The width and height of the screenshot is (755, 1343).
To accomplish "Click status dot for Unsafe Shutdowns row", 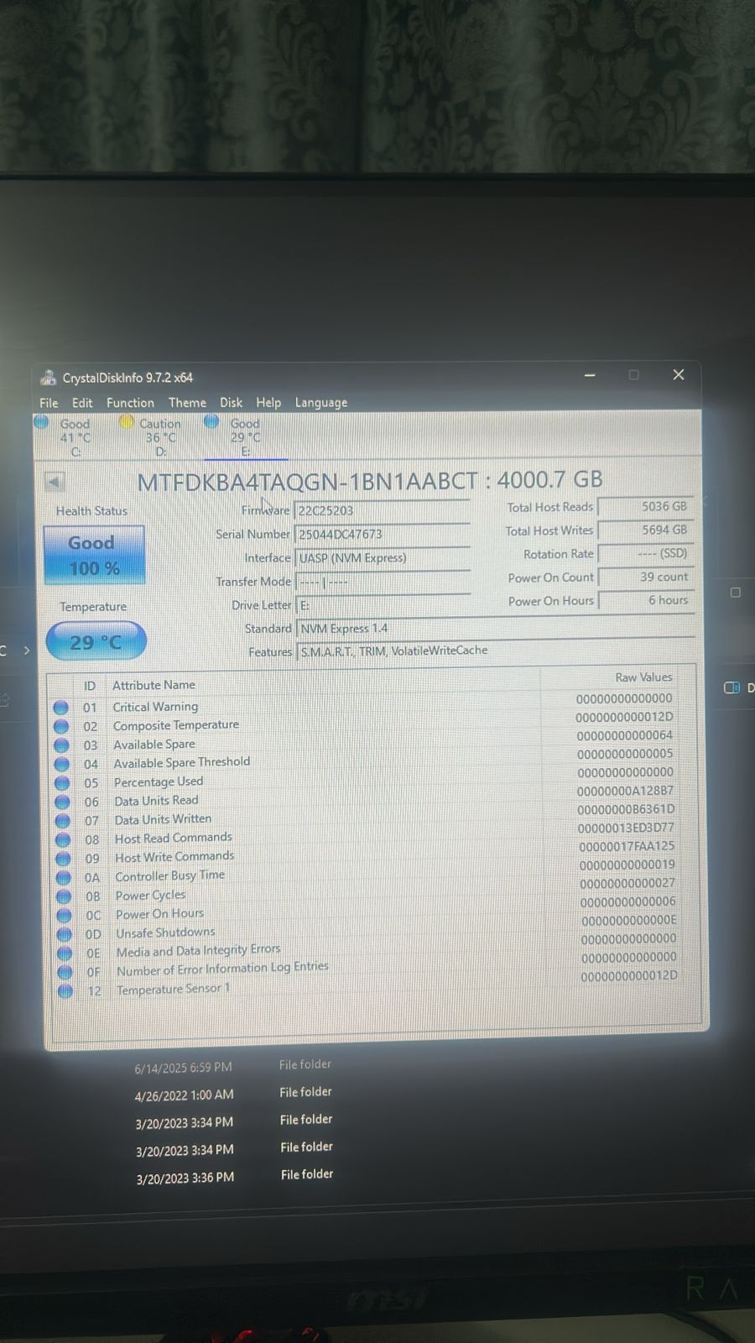I will tap(65, 934).
